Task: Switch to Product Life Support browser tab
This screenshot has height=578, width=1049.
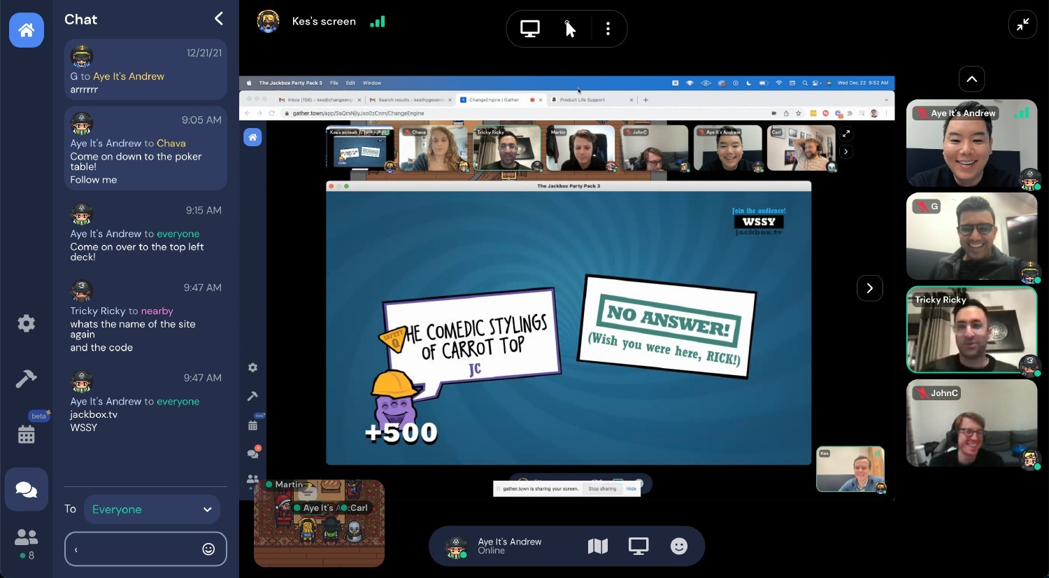Action: (591, 100)
